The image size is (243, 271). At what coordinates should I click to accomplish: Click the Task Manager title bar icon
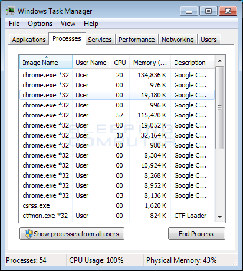point(11,11)
